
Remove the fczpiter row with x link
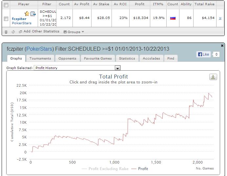click(220, 18)
